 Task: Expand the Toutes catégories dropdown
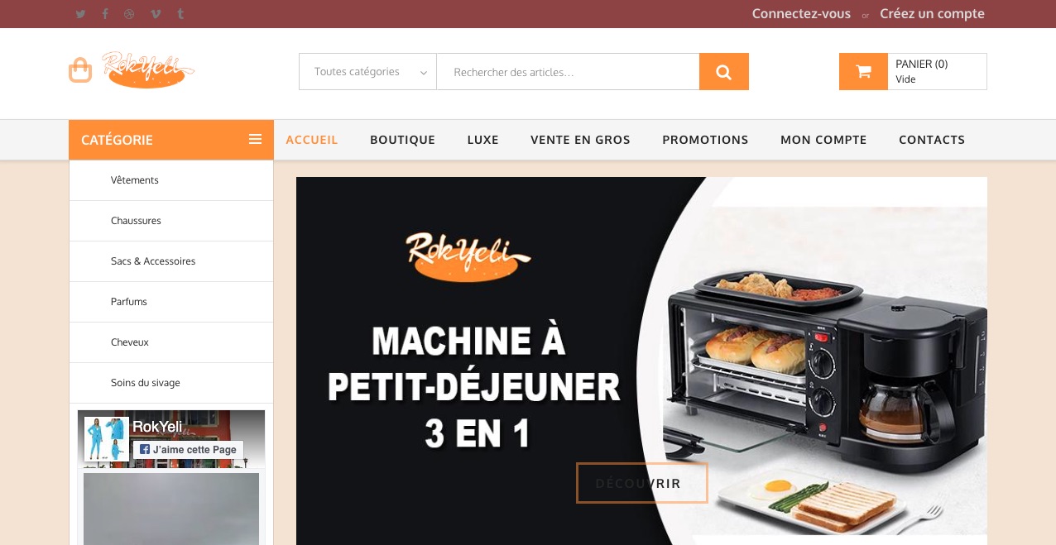[x=367, y=72]
